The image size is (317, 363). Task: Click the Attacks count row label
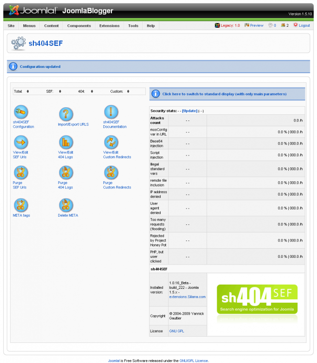point(157,121)
